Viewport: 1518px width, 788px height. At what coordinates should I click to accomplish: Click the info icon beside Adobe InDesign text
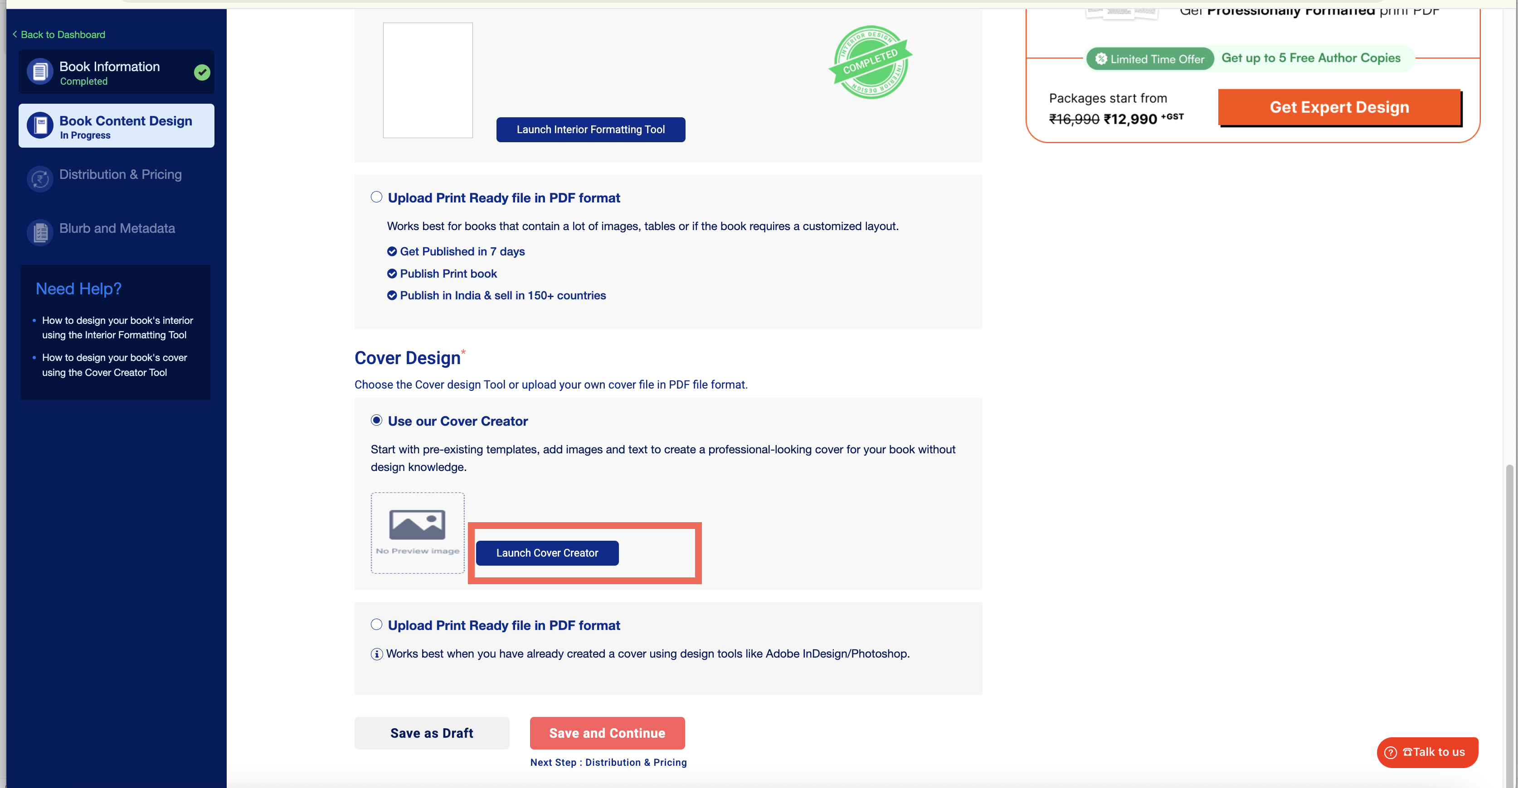[376, 654]
